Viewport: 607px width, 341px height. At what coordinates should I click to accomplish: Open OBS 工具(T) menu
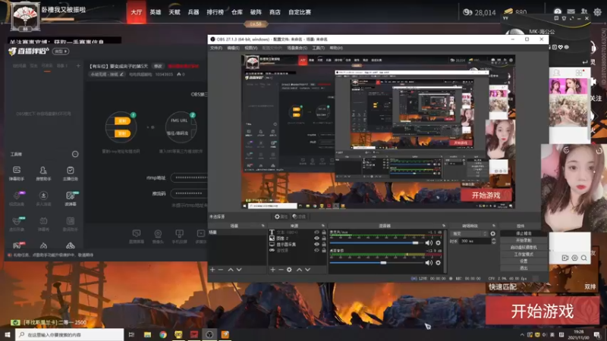point(318,48)
